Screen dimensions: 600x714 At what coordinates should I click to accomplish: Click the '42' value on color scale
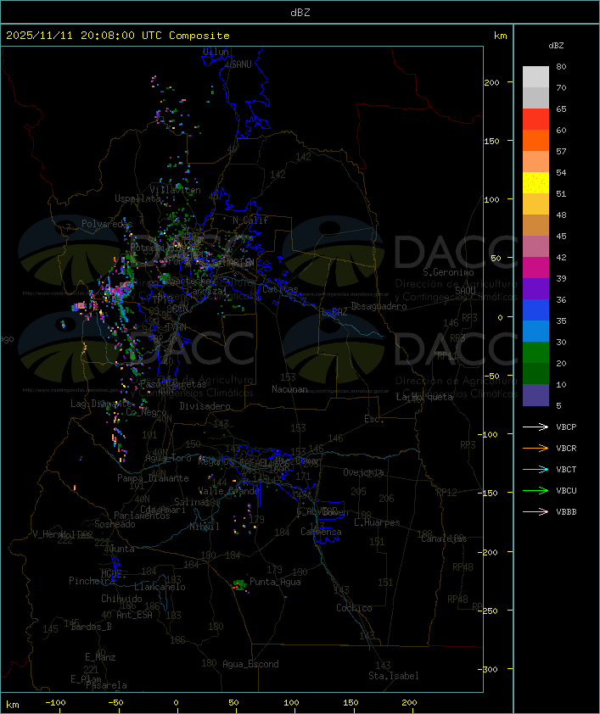click(x=561, y=258)
